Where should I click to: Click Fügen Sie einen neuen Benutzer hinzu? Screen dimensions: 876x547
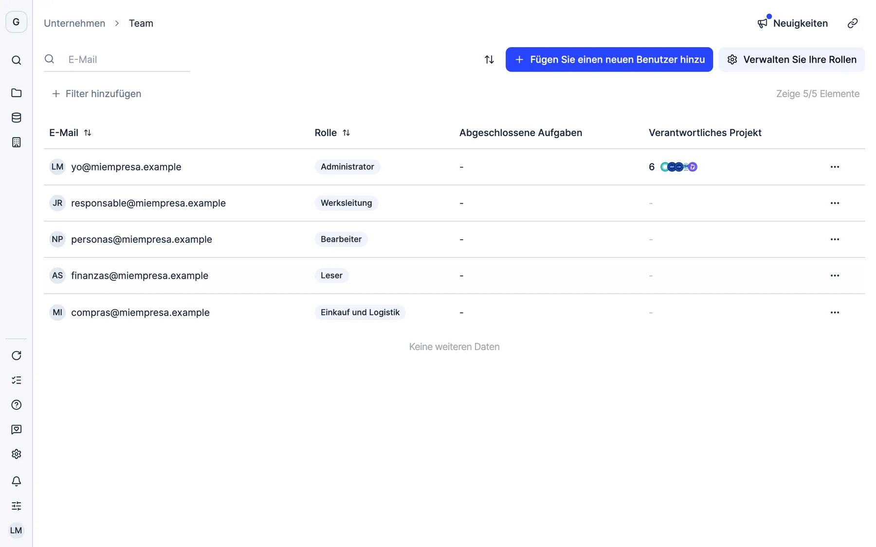[609, 59]
